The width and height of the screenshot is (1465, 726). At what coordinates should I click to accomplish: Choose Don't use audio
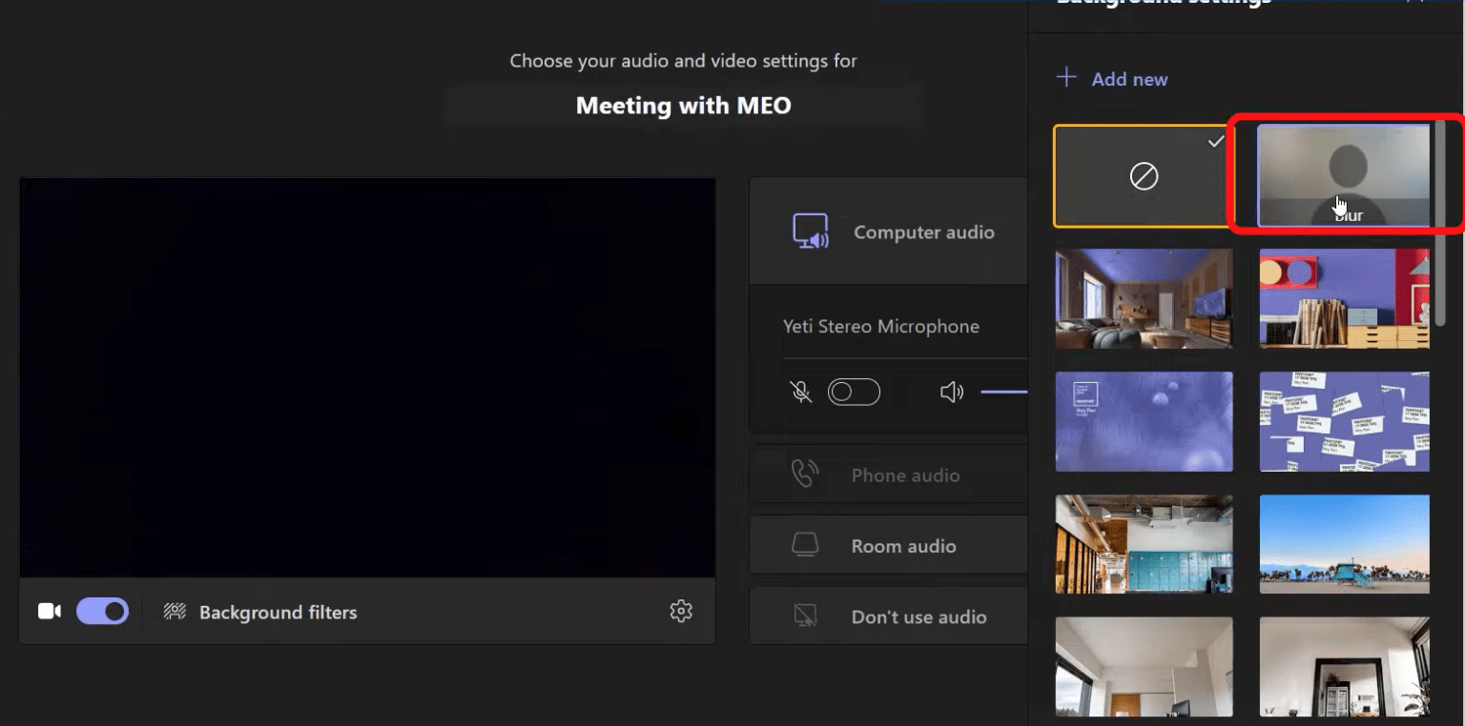coord(918,615)
